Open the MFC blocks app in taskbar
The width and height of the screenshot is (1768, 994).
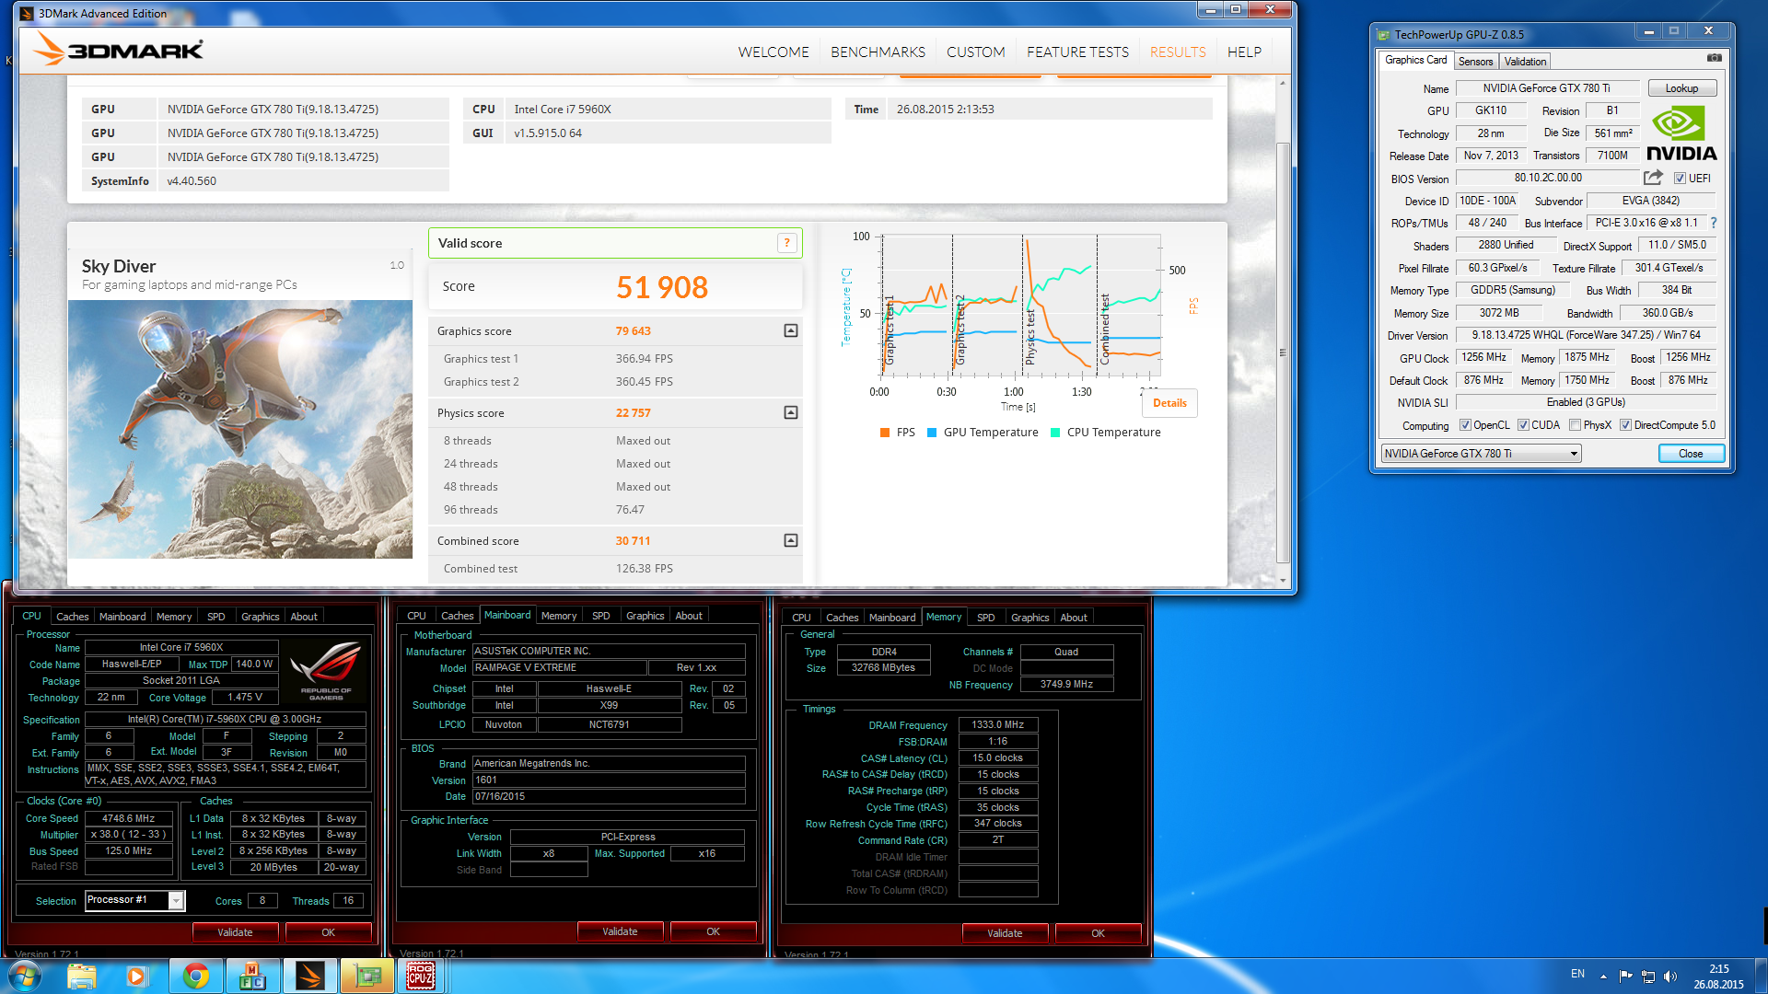coord(252,976)
